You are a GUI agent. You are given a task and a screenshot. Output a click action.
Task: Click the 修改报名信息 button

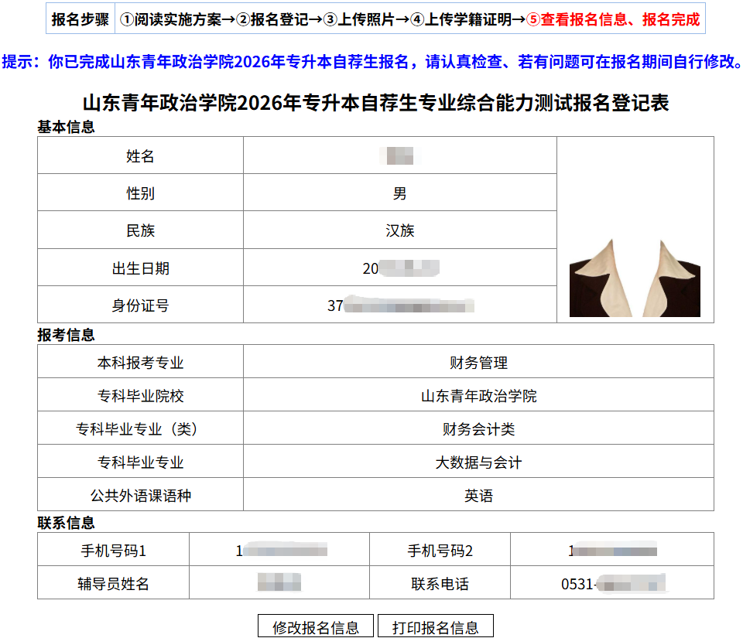tap(316, 626)
